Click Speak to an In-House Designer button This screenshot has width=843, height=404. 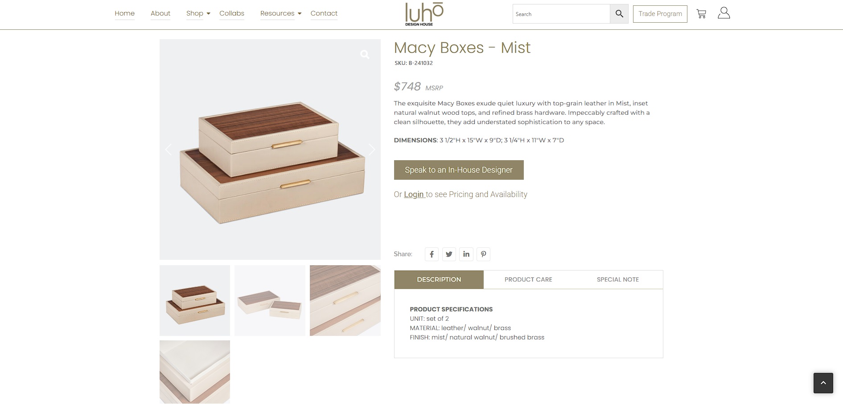pyautogui.click(x=459, y=170)
